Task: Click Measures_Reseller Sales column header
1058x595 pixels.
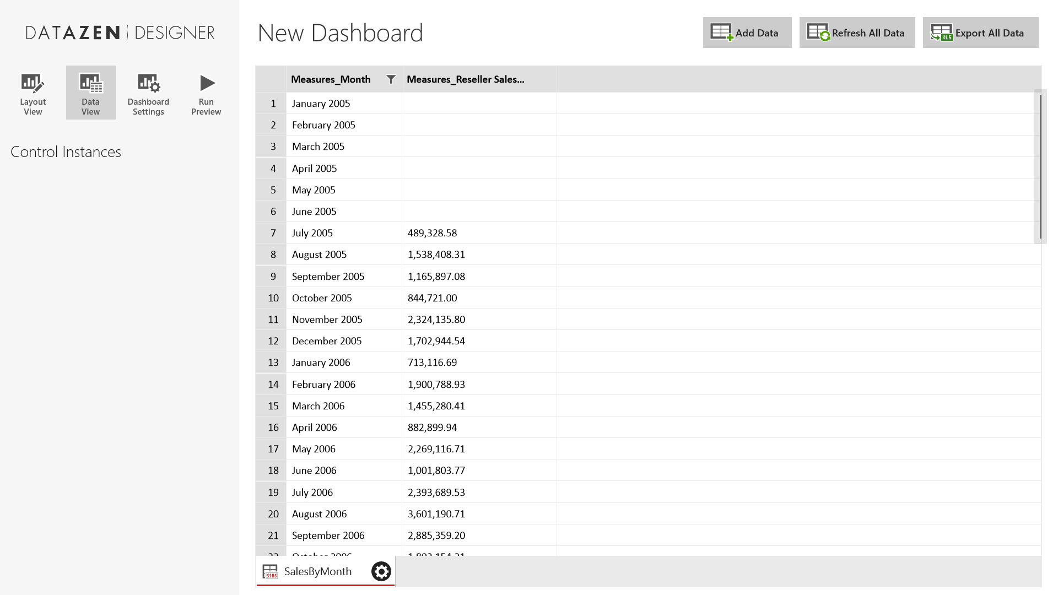Action: 466,79
